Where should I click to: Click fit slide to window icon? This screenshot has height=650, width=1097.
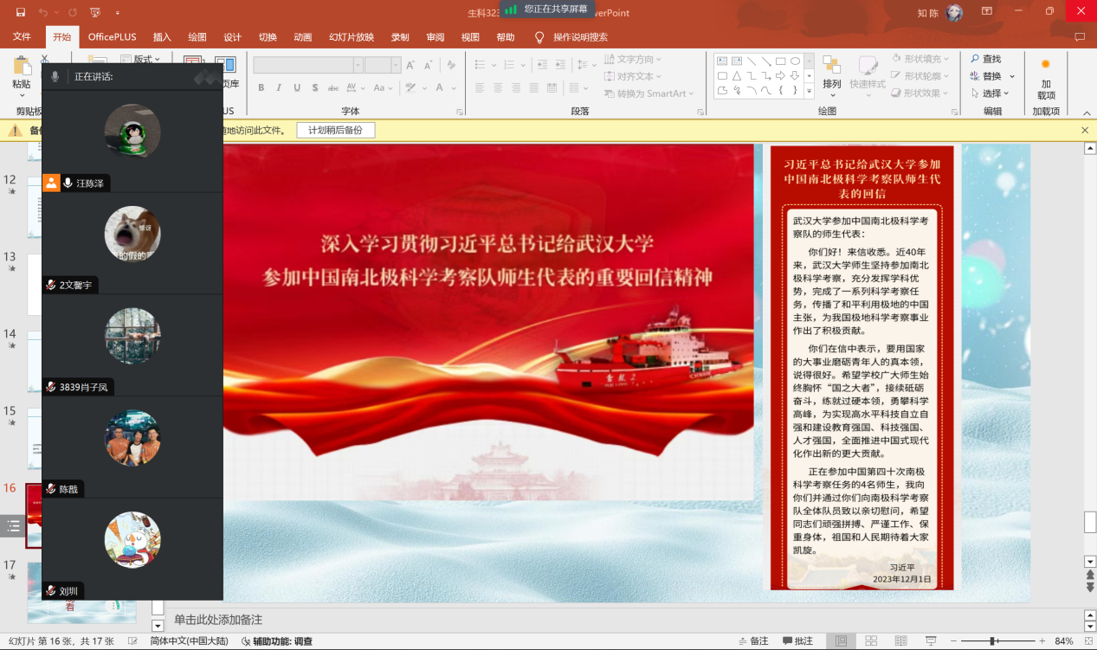point(1087,641)
